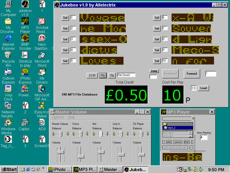
Task: Switch to MP3 Player taskbar button
Action: click(x=85, y=169)
